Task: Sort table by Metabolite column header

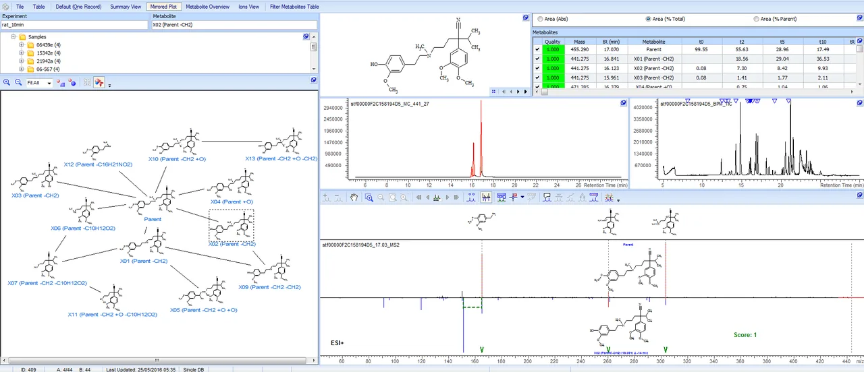Action: (x=653, y=42)
